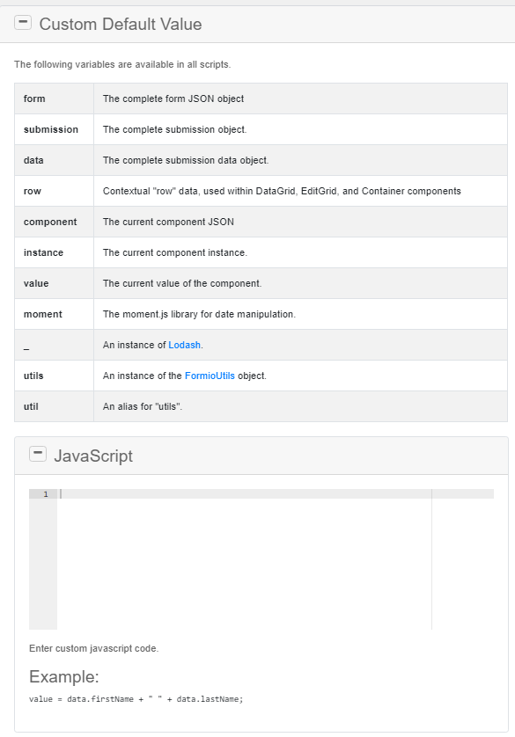Select the 'instance' variable name cell
515x737 pixels.
click(54, 252)
